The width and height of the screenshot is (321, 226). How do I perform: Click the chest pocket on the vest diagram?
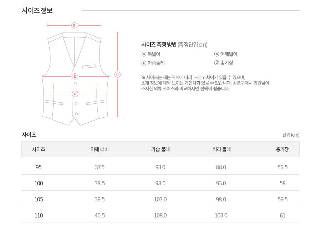[89, 66]
